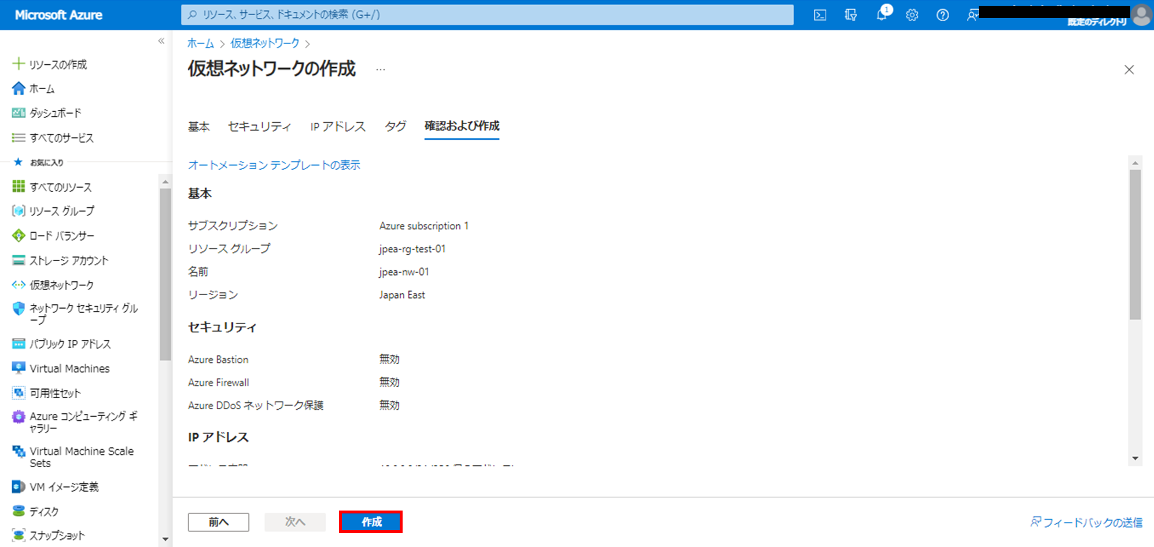Click the resource group value jpea-rg-test-01
This screenshot has height=547, width=1154.
(412, 249)
